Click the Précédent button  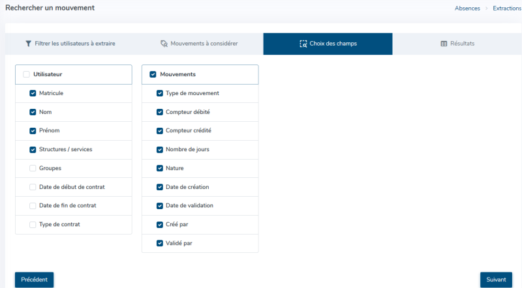click(x=35, y=280)
